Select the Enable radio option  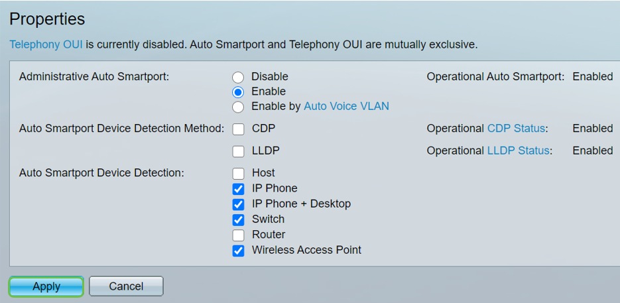(x=238, y=92)
